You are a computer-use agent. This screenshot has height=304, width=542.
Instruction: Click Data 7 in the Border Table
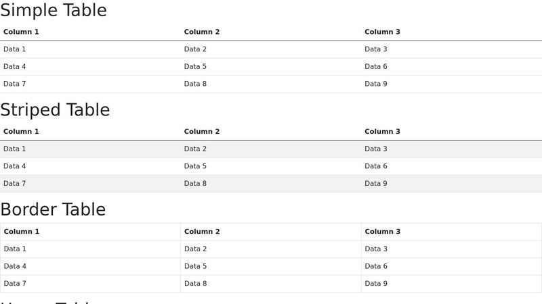(x=16, y=284)
